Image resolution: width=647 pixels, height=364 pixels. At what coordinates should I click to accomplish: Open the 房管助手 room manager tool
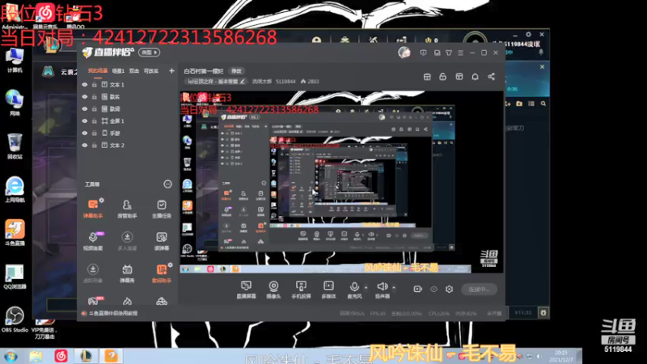coord(127,209)
